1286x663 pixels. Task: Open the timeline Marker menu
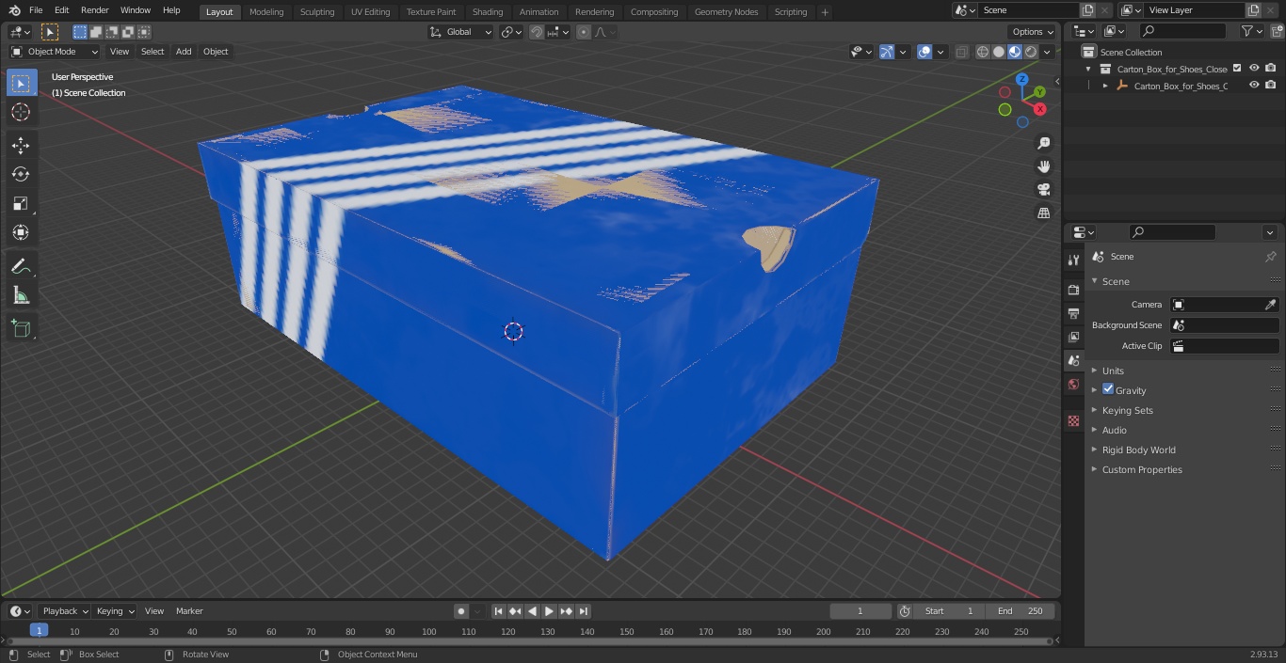[189, 611]
